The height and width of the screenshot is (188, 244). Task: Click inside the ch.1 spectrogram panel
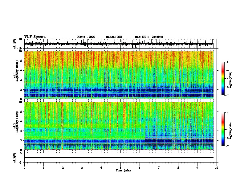119,75
